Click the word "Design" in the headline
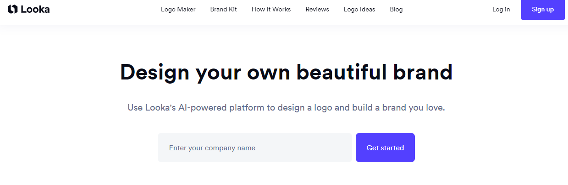Viewport: 568px width, 185px height. click(154, 72)
